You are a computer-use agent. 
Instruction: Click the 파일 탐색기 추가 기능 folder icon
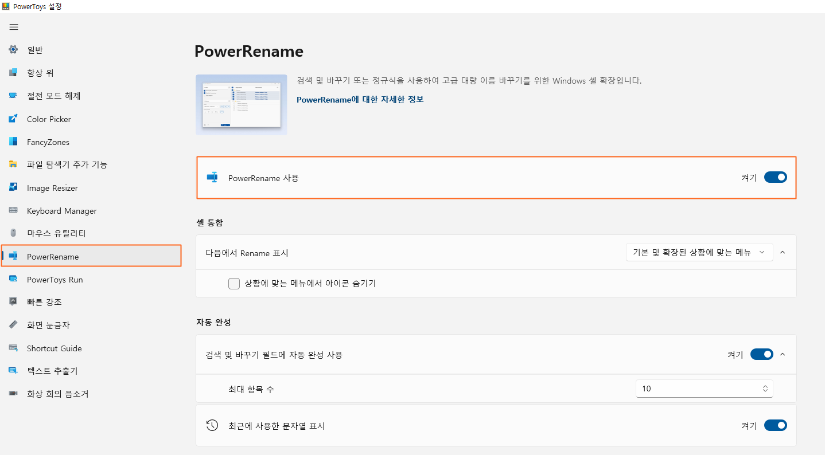point(13,164)
